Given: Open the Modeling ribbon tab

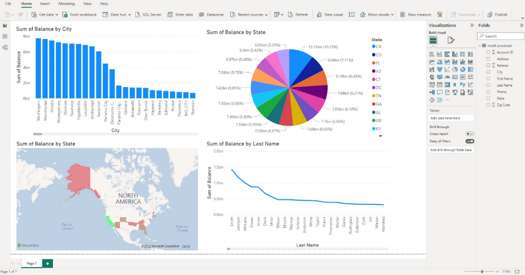Looking at the screenshot, I should point(66,3).
